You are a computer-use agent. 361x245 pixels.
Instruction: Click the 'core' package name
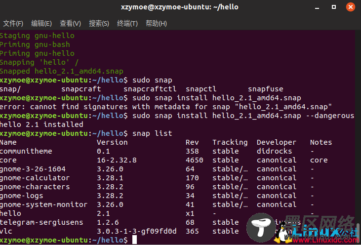(8, 160)
